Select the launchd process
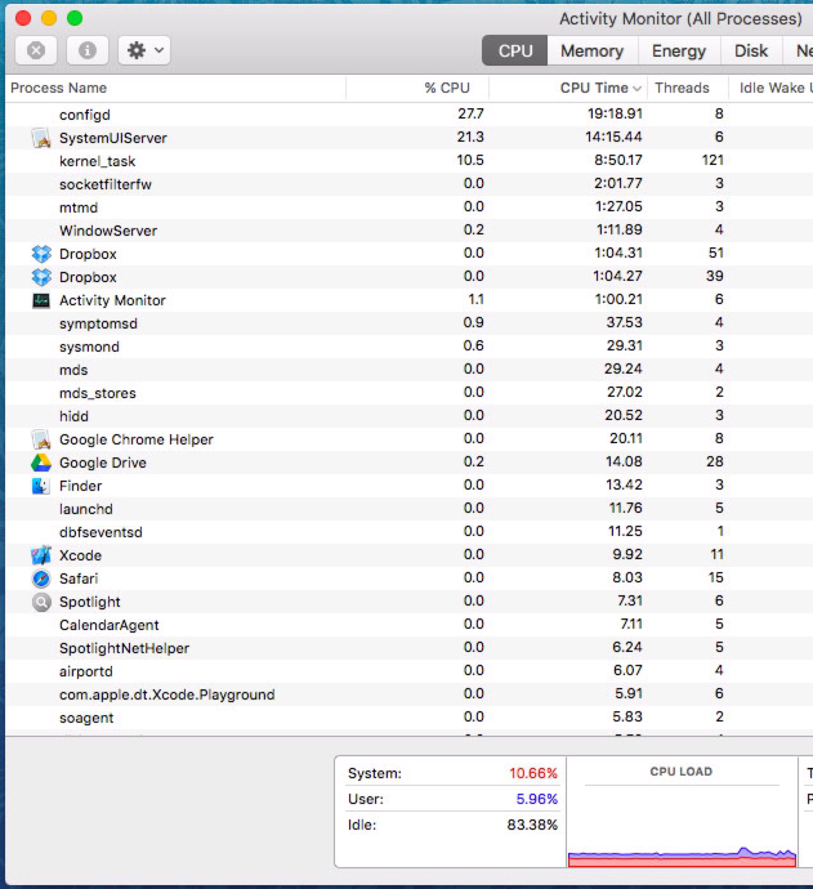The height and width of the screenshot is (889, 813). 409,509
